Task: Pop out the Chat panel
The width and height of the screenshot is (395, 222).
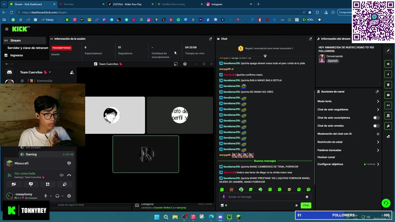Action: click(x=310, y=39)
